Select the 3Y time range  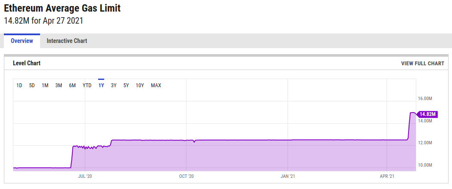click(x=114, y=85)
